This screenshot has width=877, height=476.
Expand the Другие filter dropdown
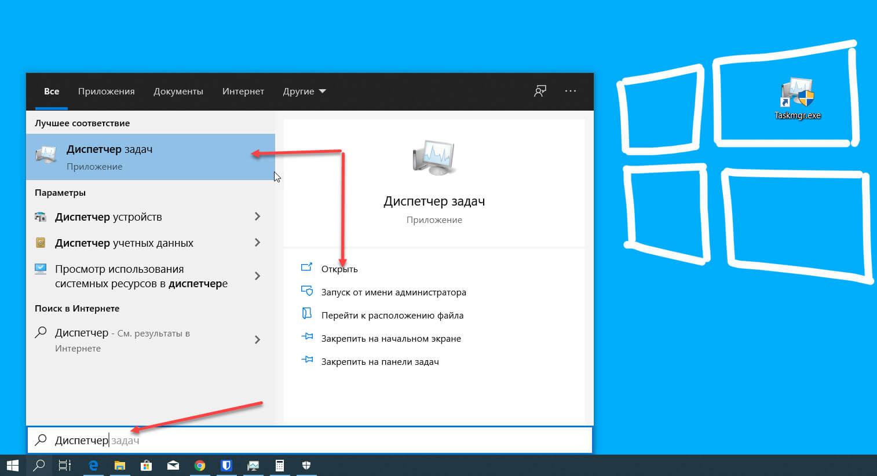(x=304, y=91)
